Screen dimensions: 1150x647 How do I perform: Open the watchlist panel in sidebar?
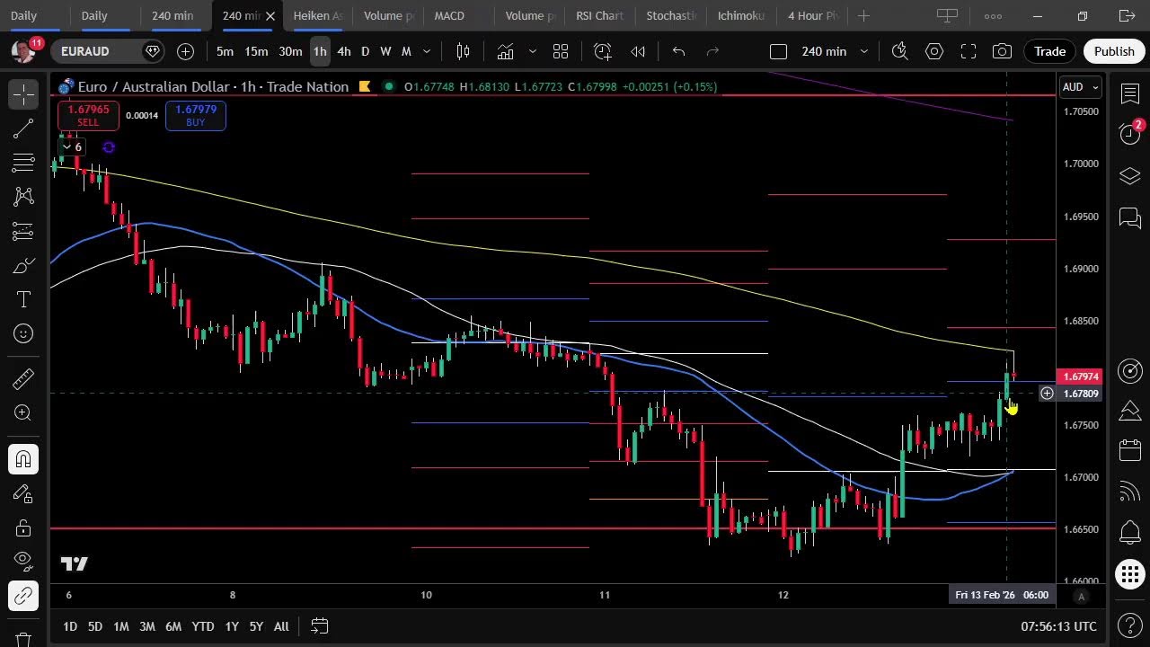pos(1130,93)
